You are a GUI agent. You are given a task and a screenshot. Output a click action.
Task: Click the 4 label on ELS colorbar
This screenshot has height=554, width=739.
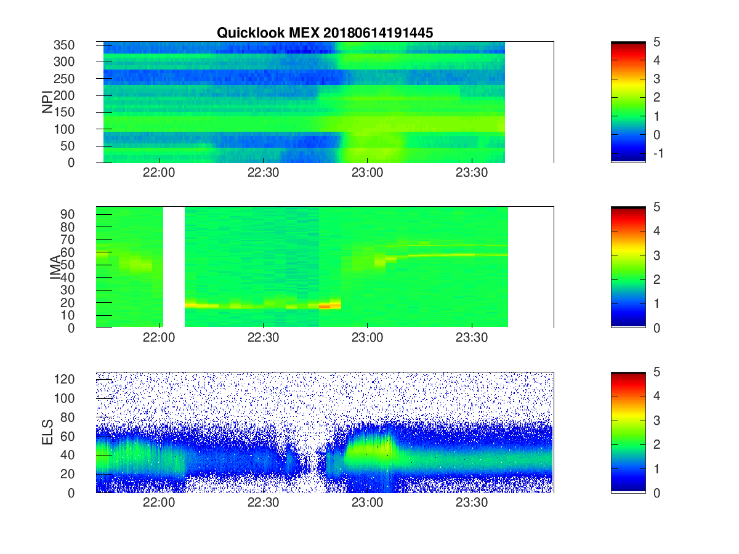(x=656, y=396)
